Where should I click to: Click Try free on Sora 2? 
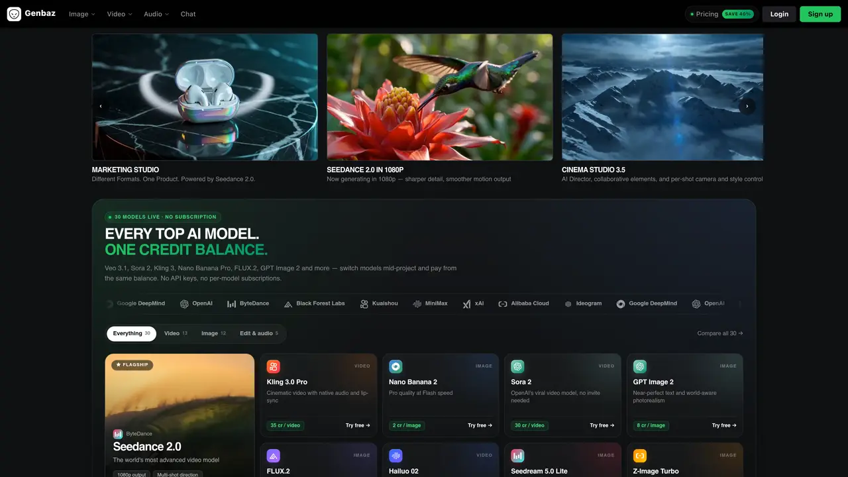pyautogui.click(x=602, y=425)
